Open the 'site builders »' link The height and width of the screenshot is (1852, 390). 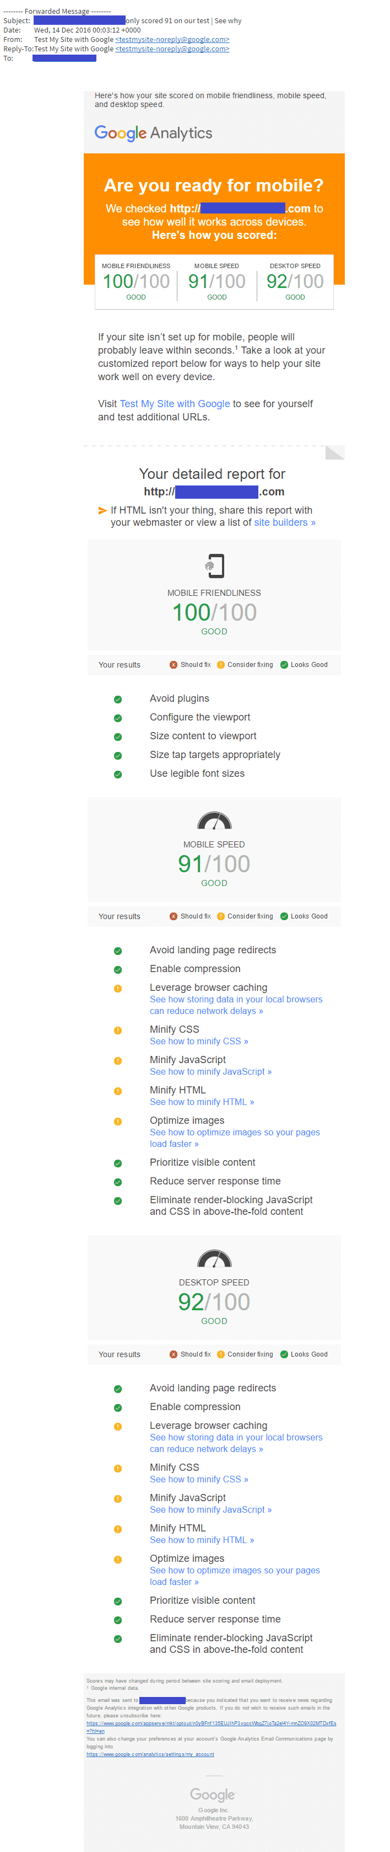pos(284,522)
